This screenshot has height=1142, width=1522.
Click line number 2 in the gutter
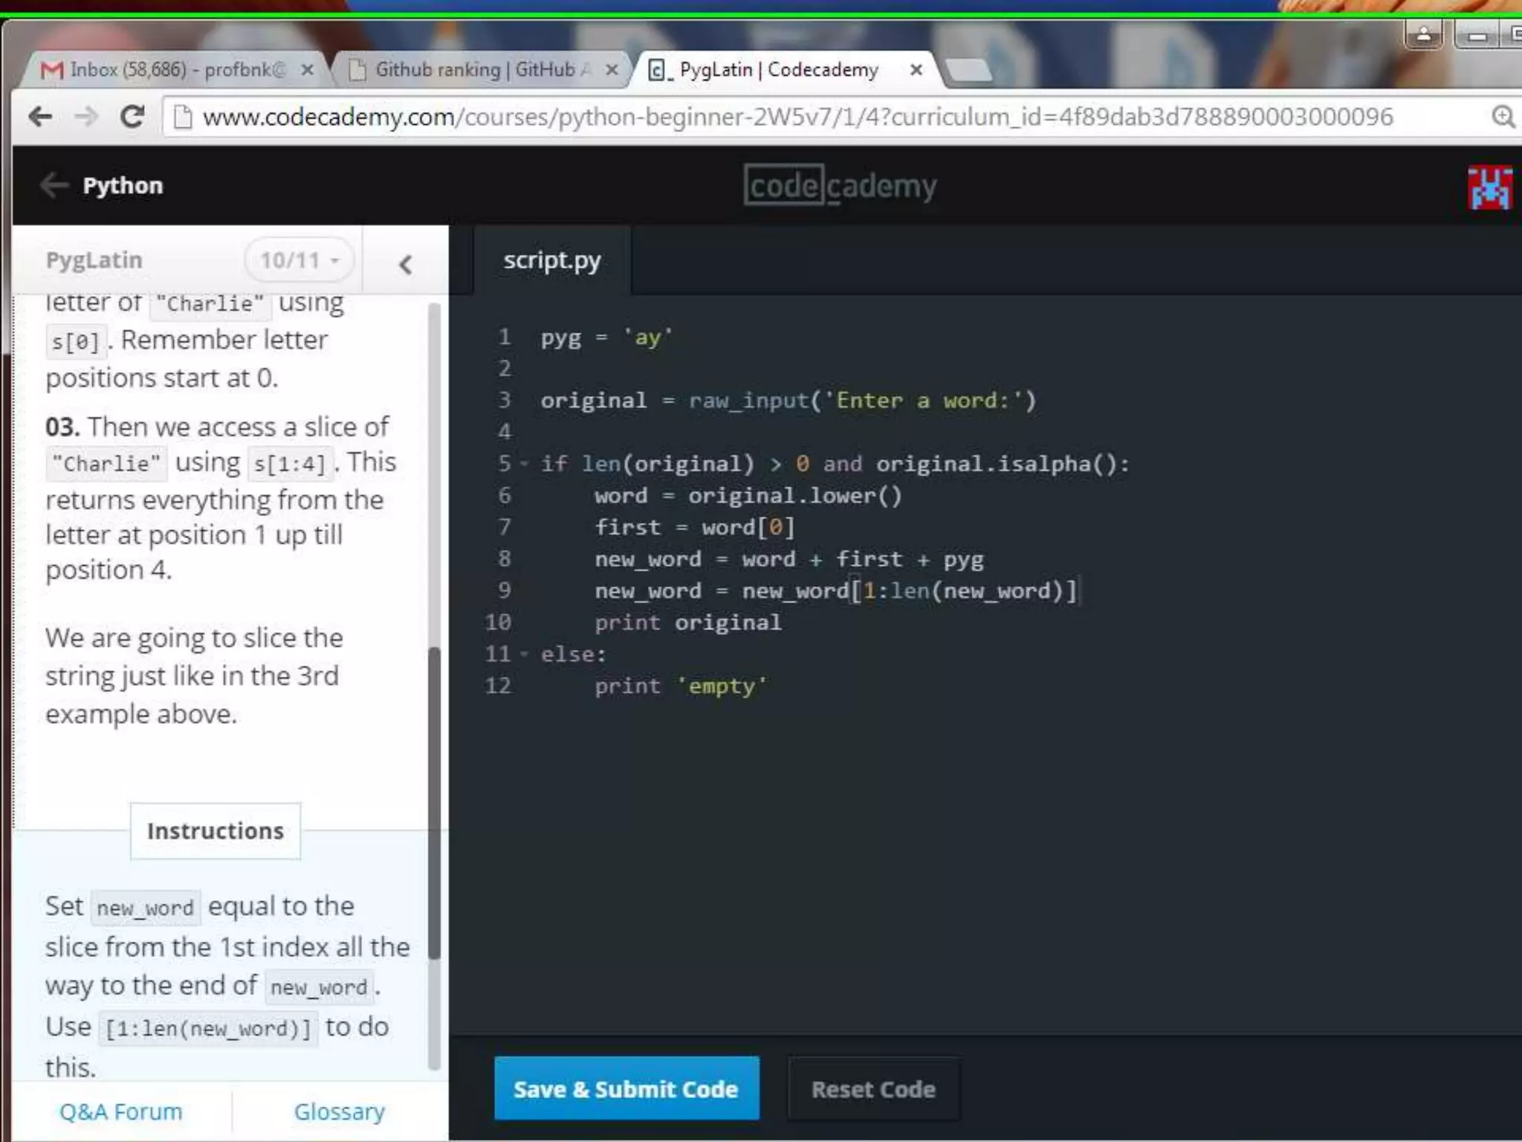[x=505, y=369]
